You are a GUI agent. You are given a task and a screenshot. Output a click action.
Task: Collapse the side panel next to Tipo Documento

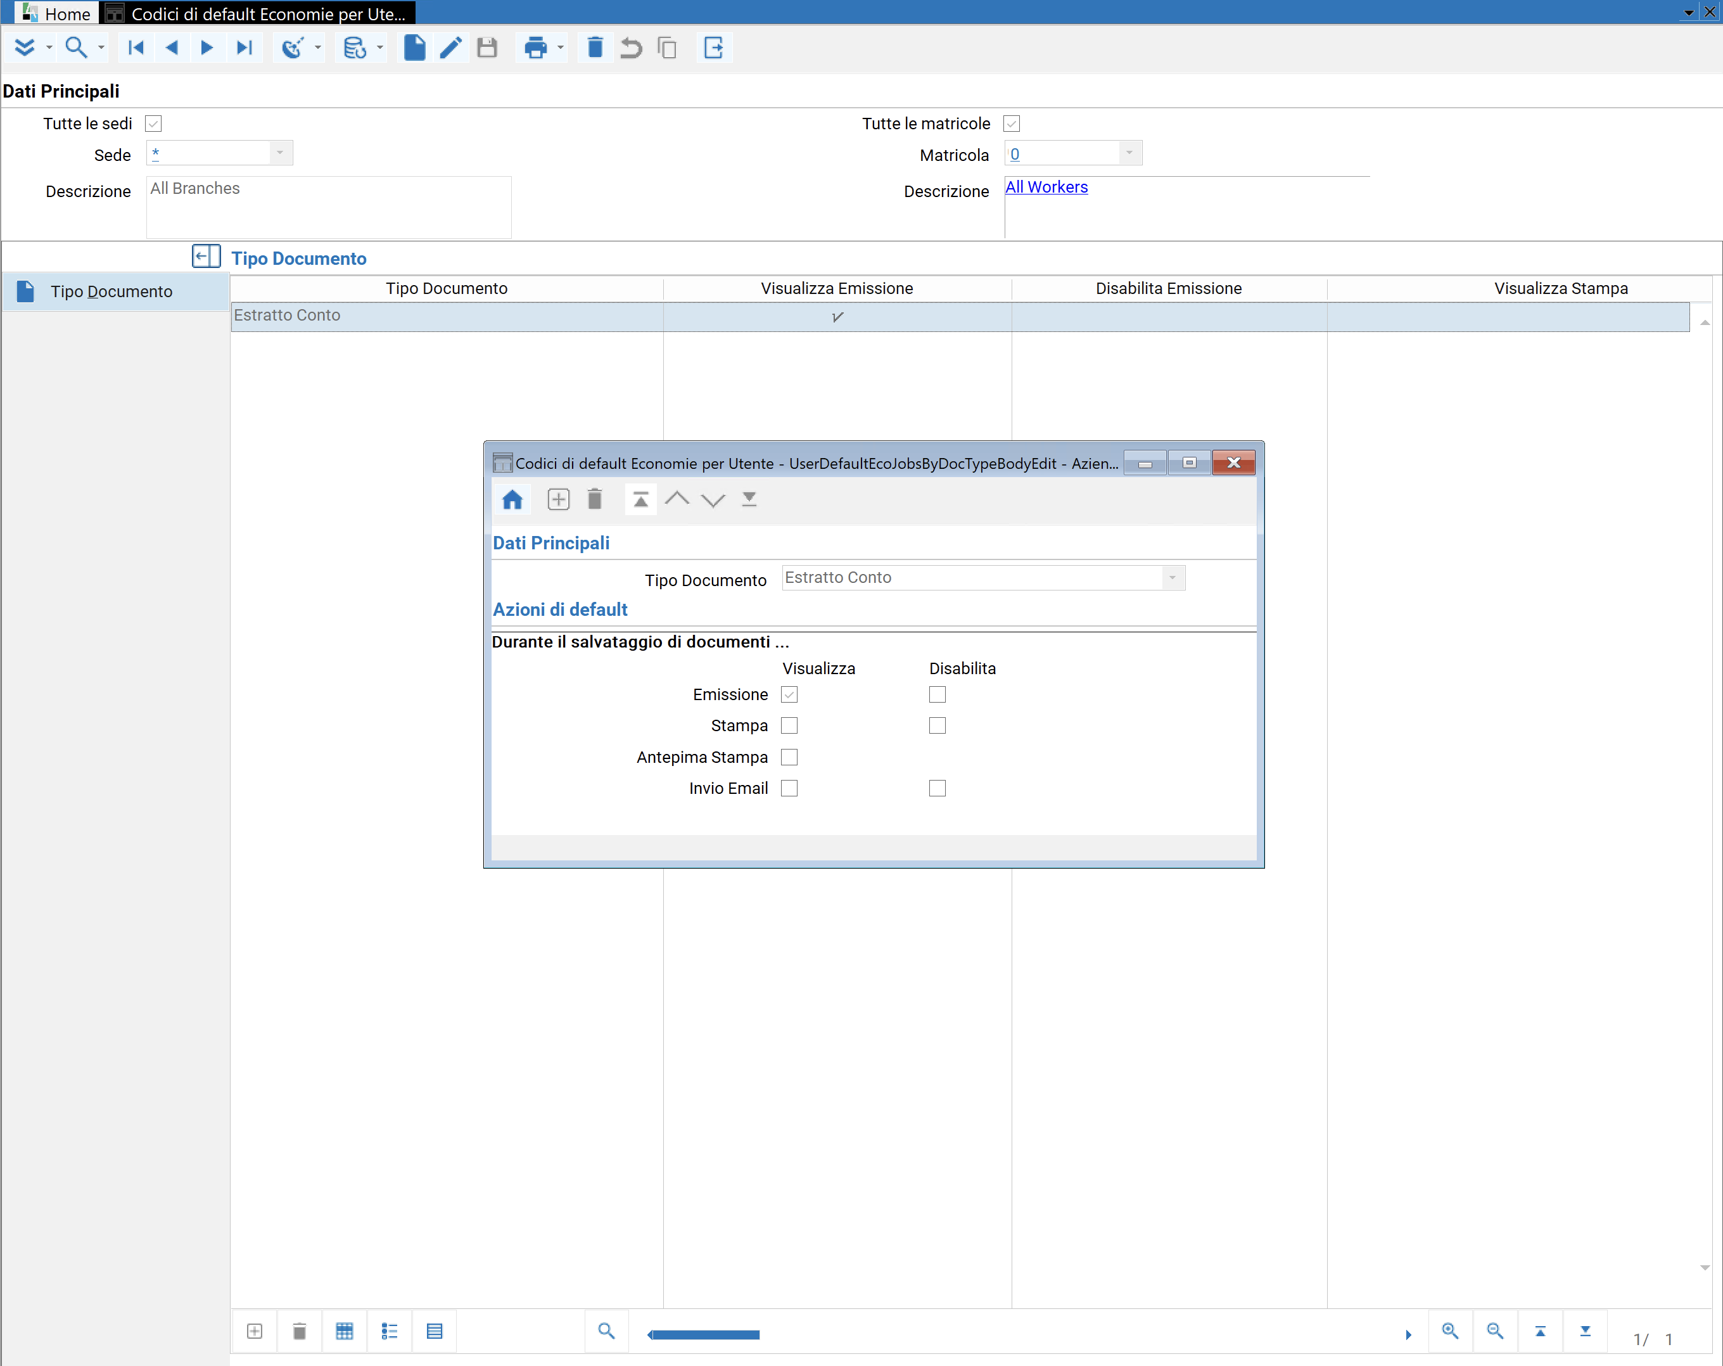tap(206, 256)
